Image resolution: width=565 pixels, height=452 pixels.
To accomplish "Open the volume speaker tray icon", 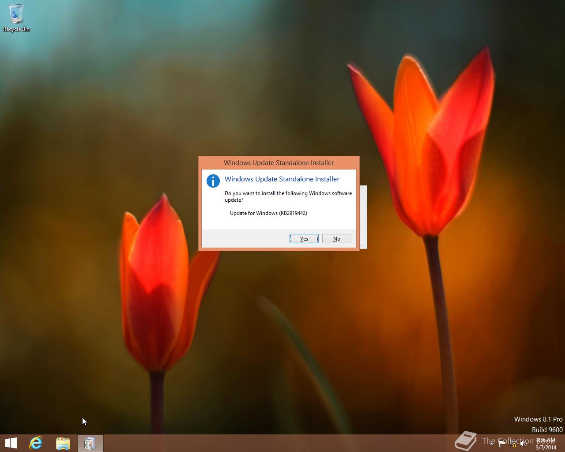I will pyautogui.click(x=524, y=444).
